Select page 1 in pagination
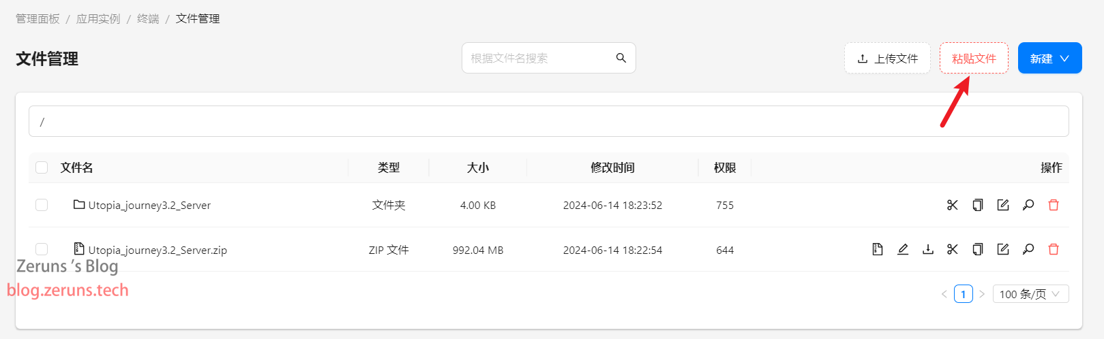Screen dimensions: 1104x339 pyautogui.click(x=964, y=294)
